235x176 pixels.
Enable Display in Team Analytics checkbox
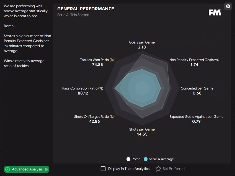click(103, 169)
